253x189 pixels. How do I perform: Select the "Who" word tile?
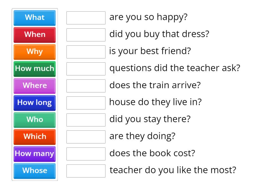34,120
